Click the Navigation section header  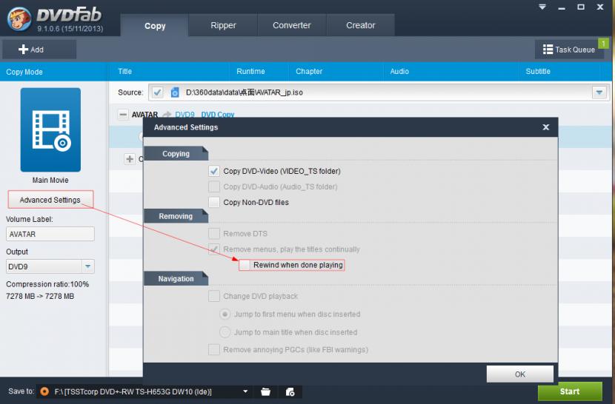click(176, 279)
